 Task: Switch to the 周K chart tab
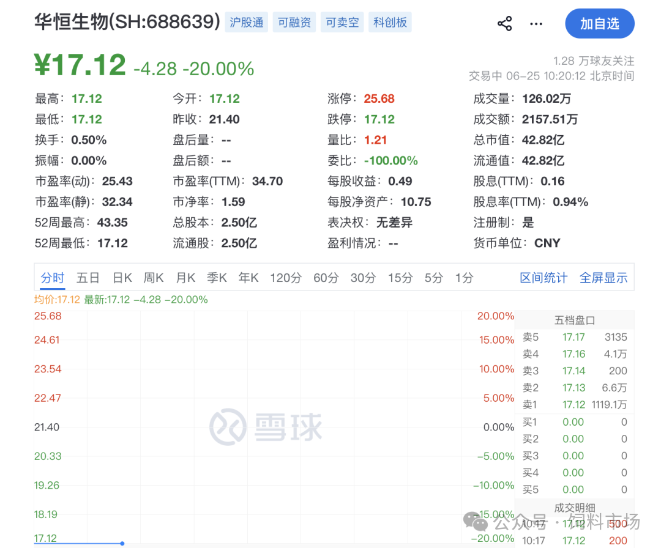point(154,278)
